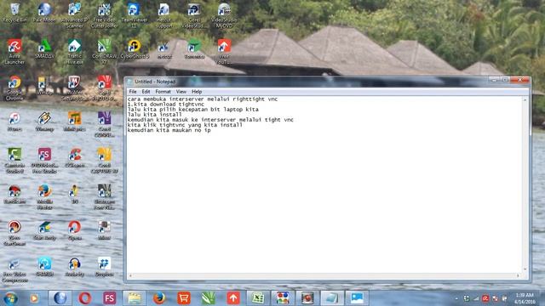Open Windows Start menu orb

point(11,298)
